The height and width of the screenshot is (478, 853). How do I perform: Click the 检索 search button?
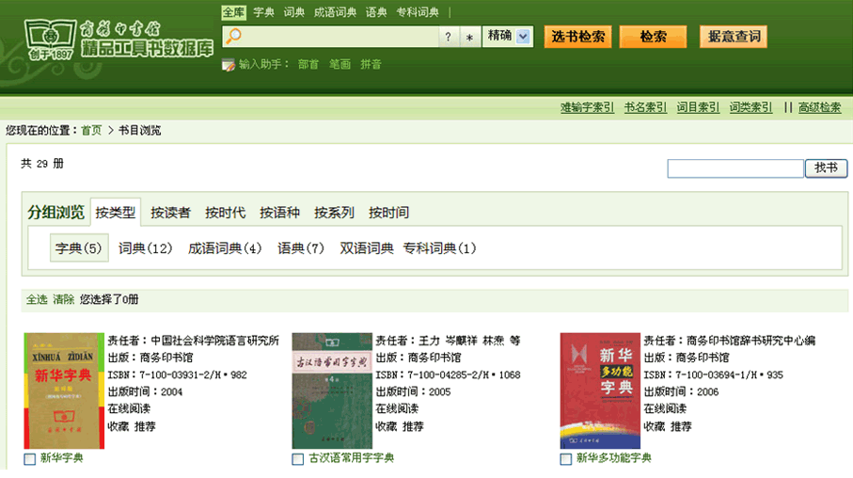(x=653, y=37)
